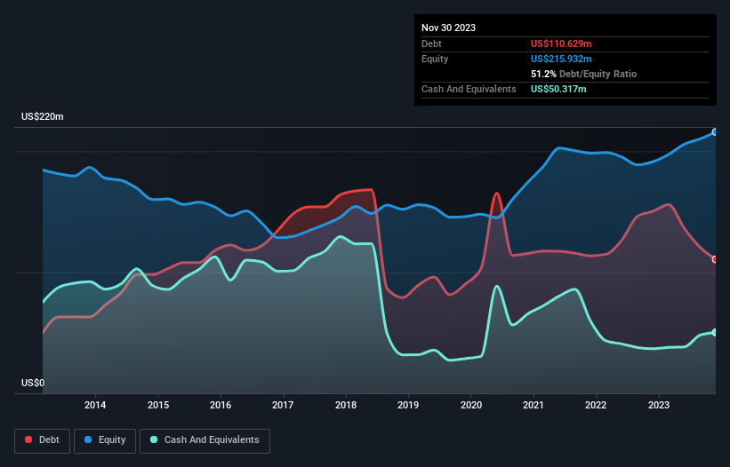Viewport: 730px width, 467px height.
Task: Click the 2023 x-axis label
Action: point(659,405)
